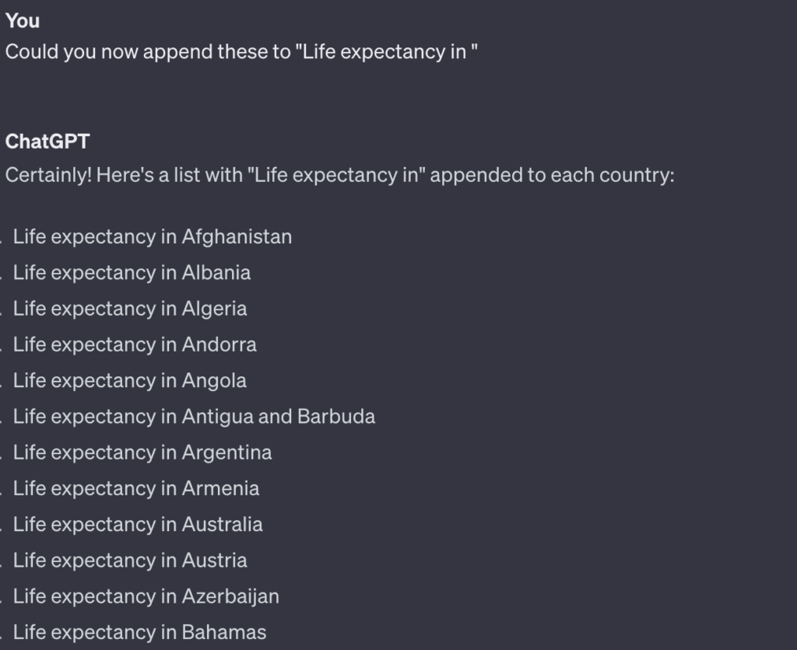Select the "Life expectancy in Argentina" list item
Image resolution: width=797 pixels, height=650 pixels.
142,453
